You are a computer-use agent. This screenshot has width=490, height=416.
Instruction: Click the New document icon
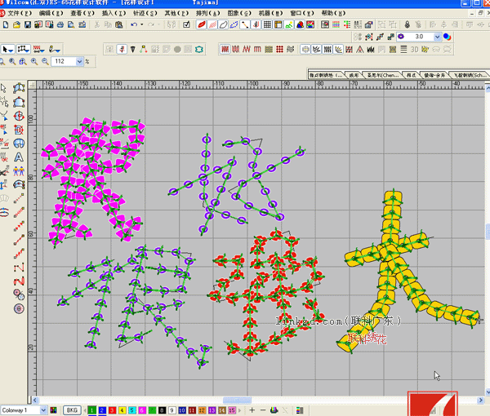point(6,24)
